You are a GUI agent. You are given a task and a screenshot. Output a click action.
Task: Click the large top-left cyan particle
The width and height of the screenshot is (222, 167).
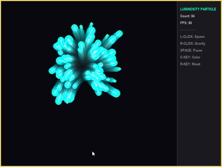point(74,27)
